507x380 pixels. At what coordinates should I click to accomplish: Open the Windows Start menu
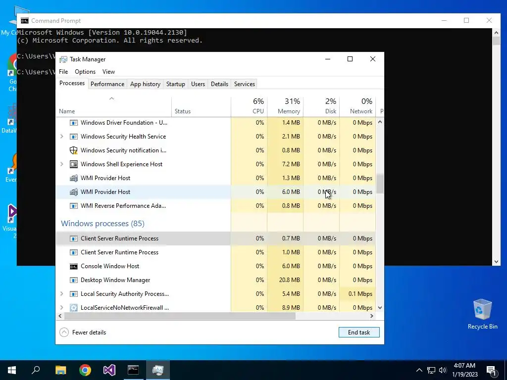(12, 370)
